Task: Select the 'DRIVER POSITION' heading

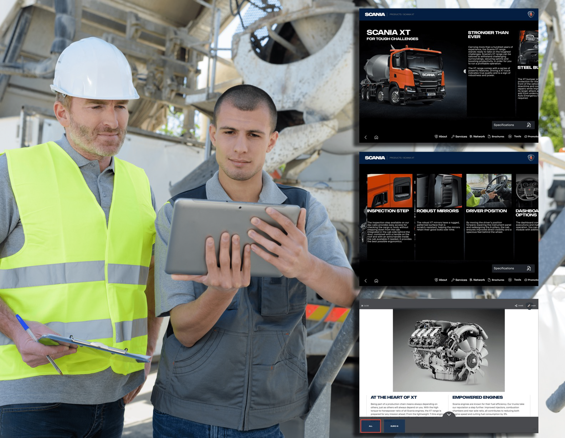Action: click(487, 211)
